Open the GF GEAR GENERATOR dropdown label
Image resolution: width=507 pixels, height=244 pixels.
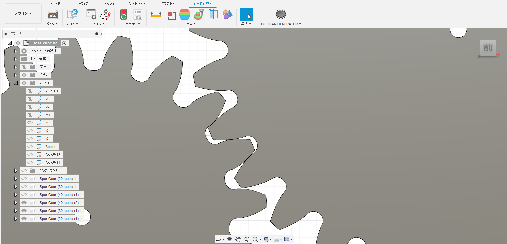tap(281, 24)
